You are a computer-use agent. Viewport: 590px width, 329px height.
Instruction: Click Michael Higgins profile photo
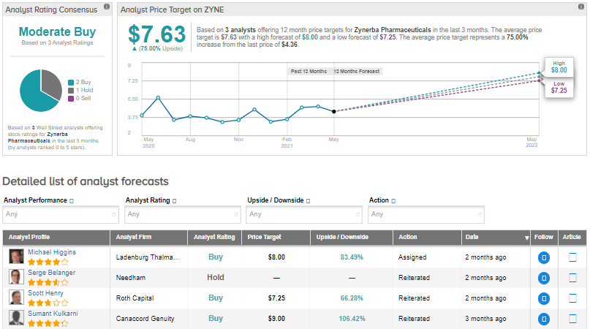(x=16, y=257)
